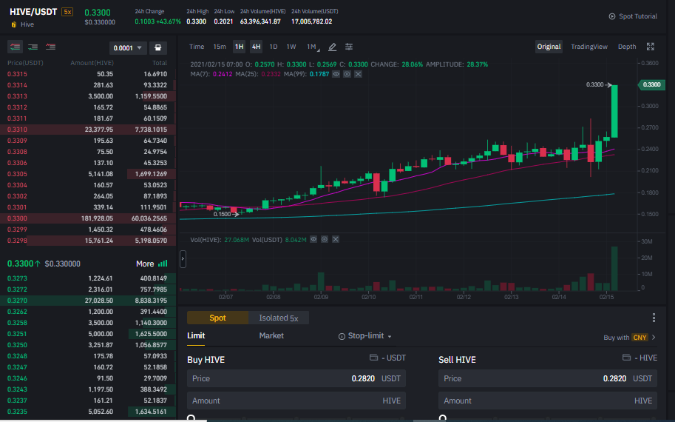The image size is (675, 422).
Task: Select the Spot trading tab
Action: [x=217, y=318]
